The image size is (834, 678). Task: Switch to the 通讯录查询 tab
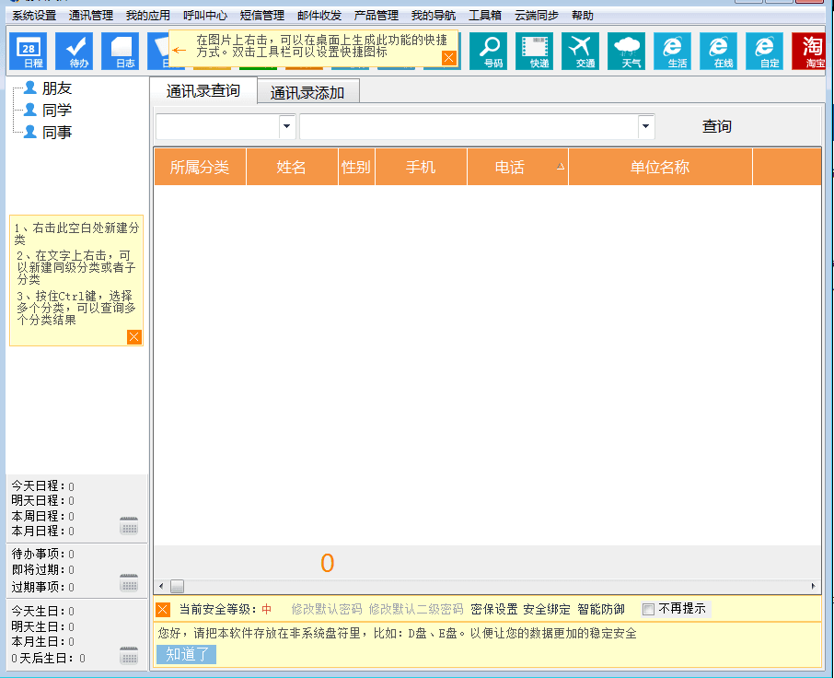click(203, 91)
